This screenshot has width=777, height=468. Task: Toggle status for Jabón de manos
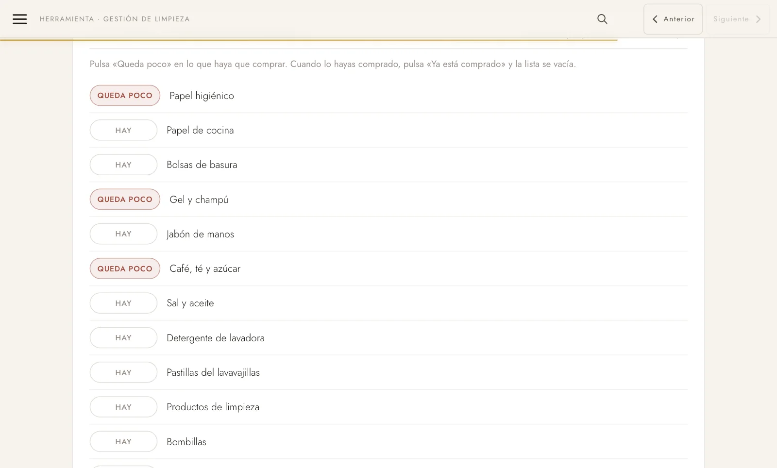click(x=123, y=234)
